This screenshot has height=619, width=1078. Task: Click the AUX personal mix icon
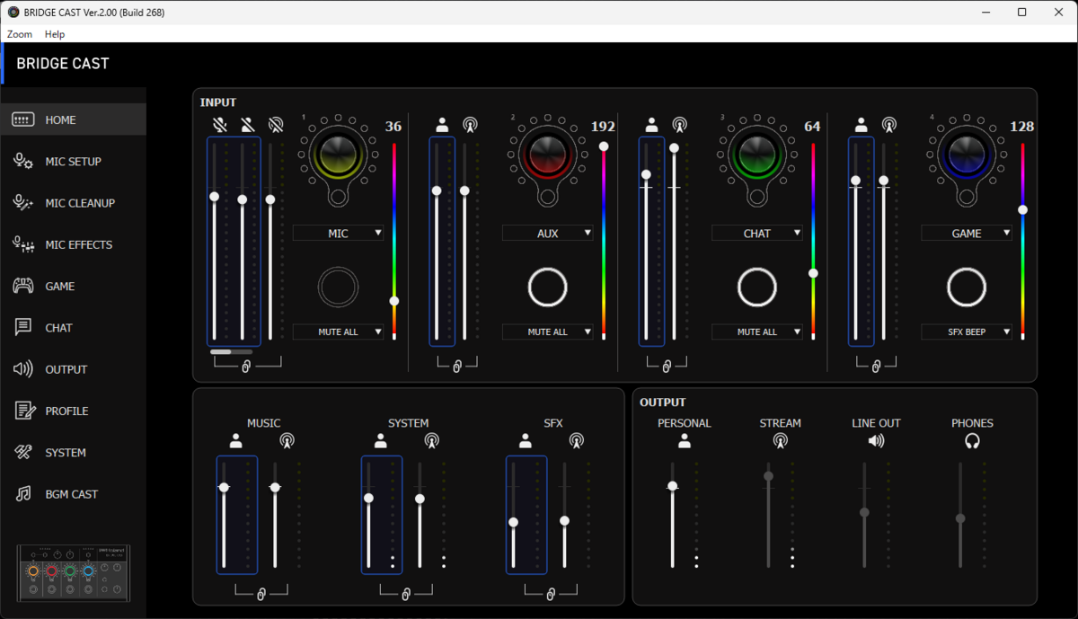pos(442,125)
